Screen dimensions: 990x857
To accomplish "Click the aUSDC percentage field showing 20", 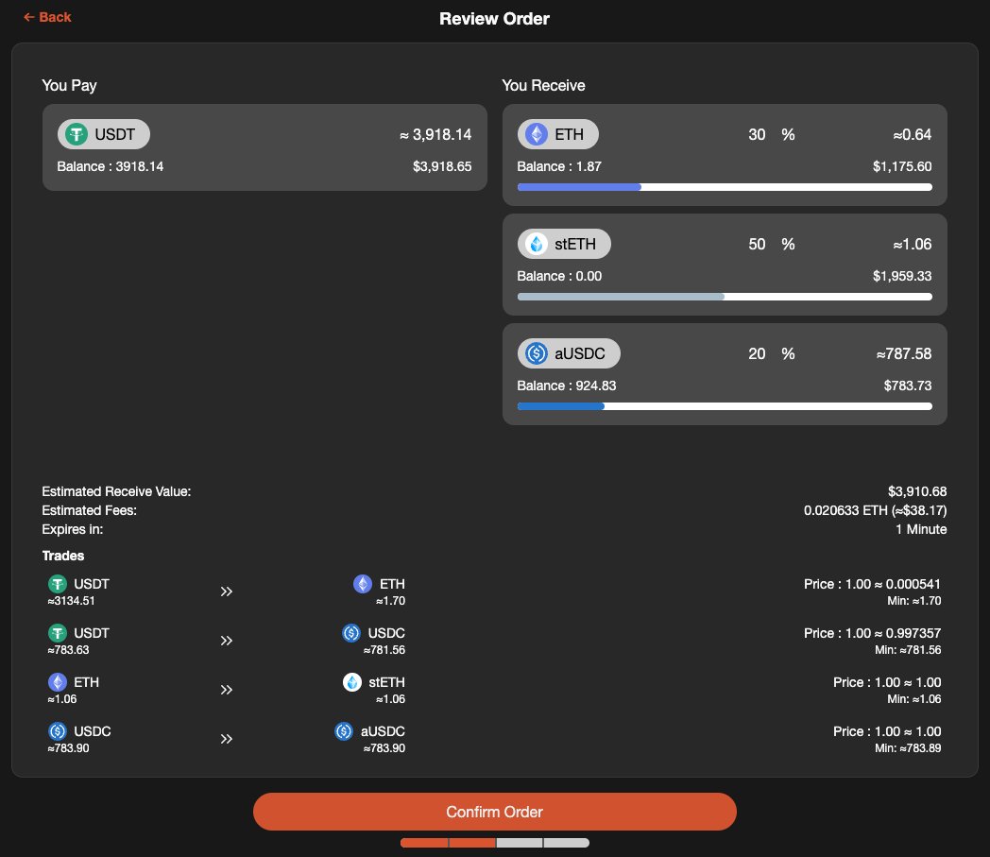I will tap(757, 353).
